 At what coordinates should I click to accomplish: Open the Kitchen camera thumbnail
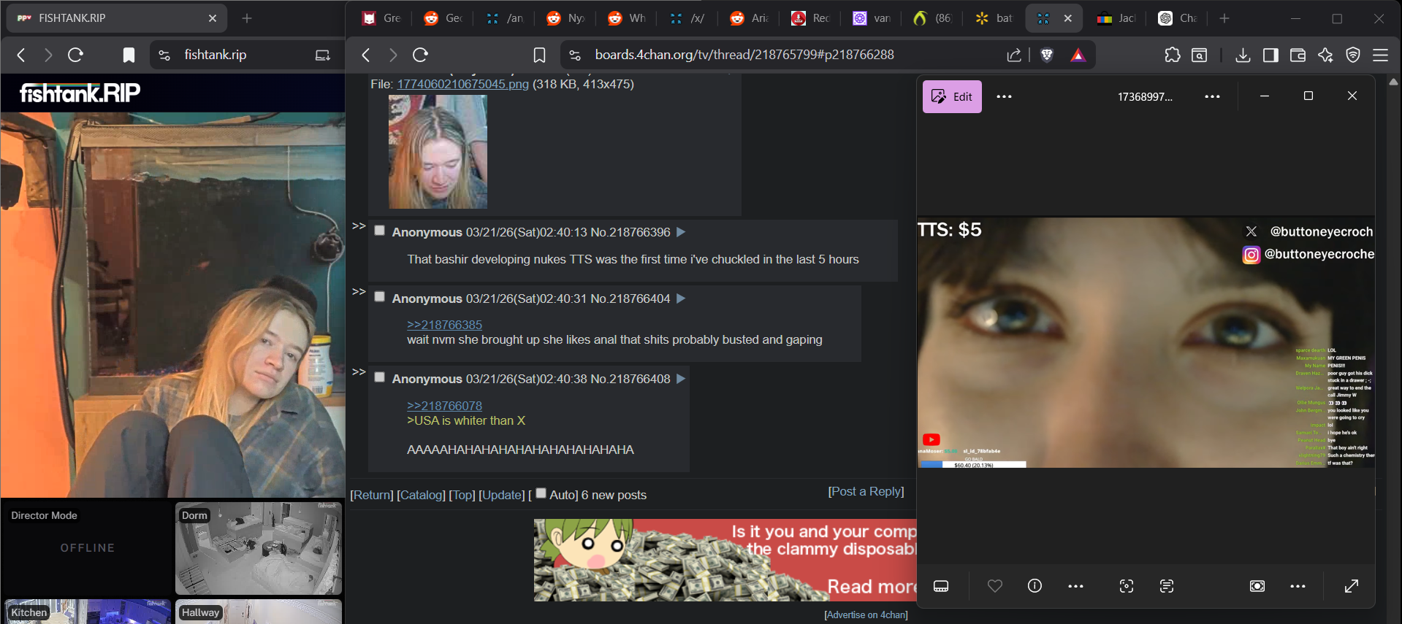88,612
